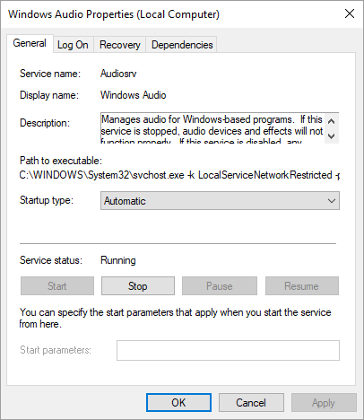Focus the Start parameters input field
This screenshot has width=364, height=420.
click(228, 350)
